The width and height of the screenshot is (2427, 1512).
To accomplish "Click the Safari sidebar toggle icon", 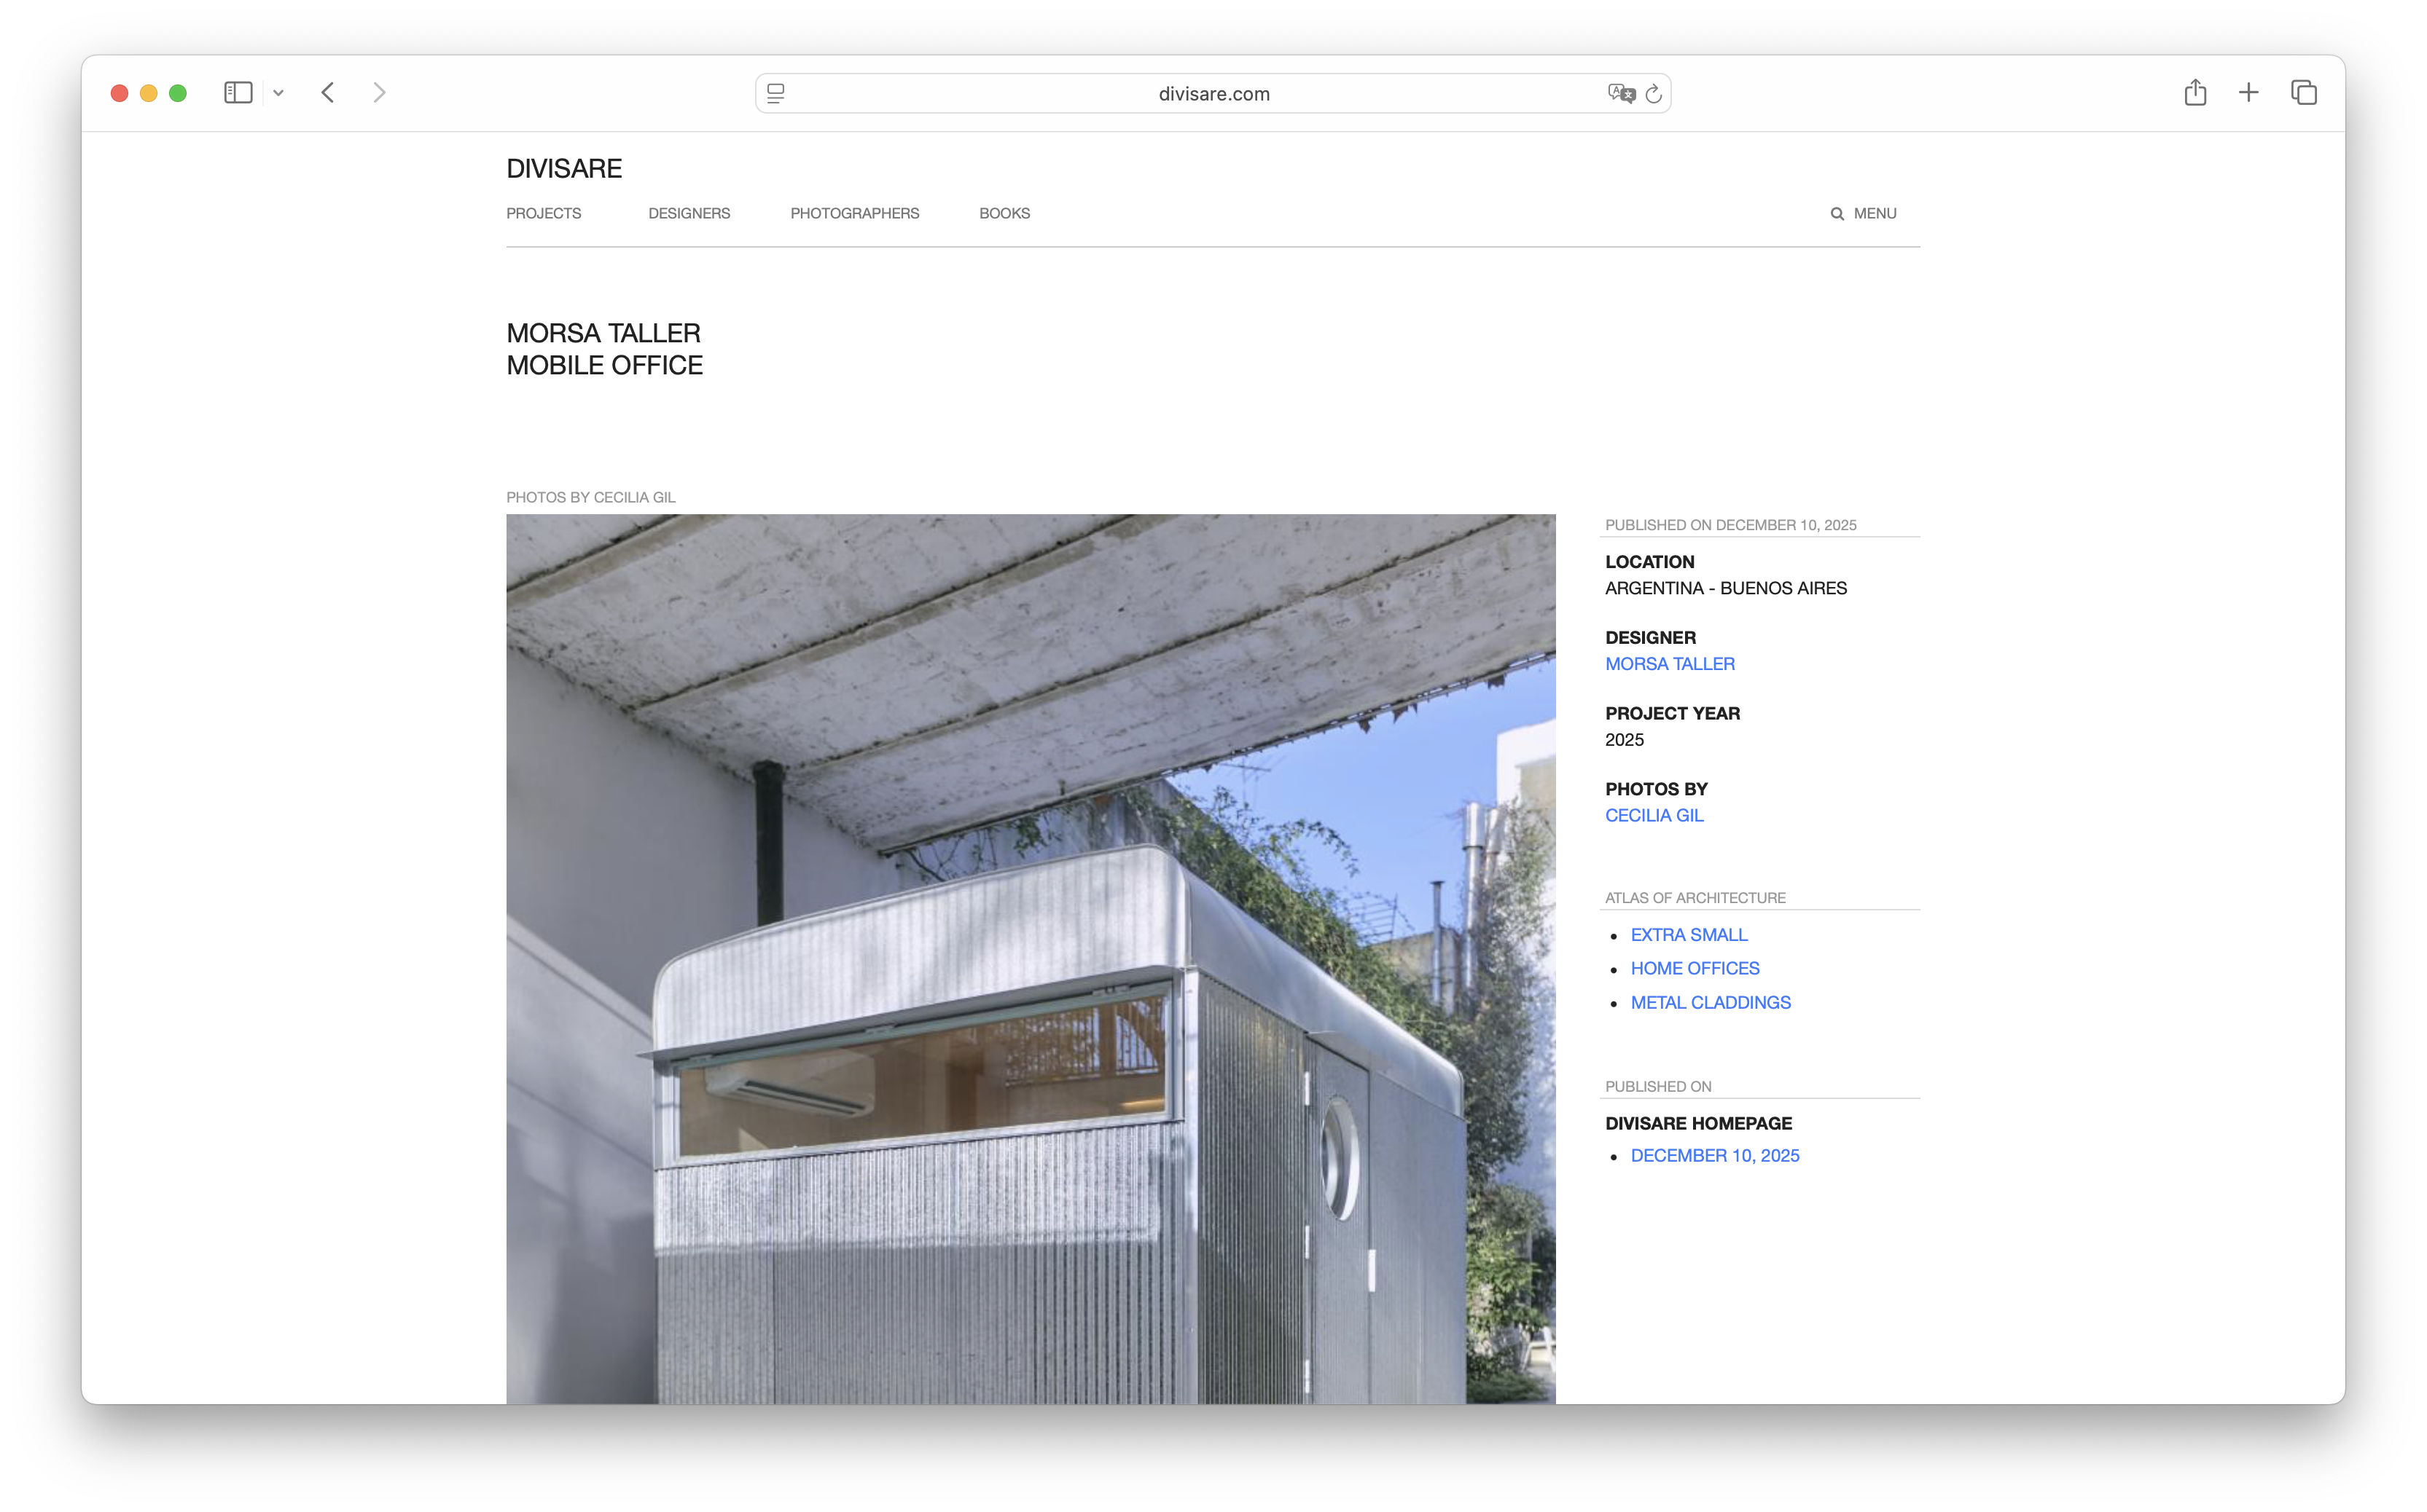I will coord(237,93).
